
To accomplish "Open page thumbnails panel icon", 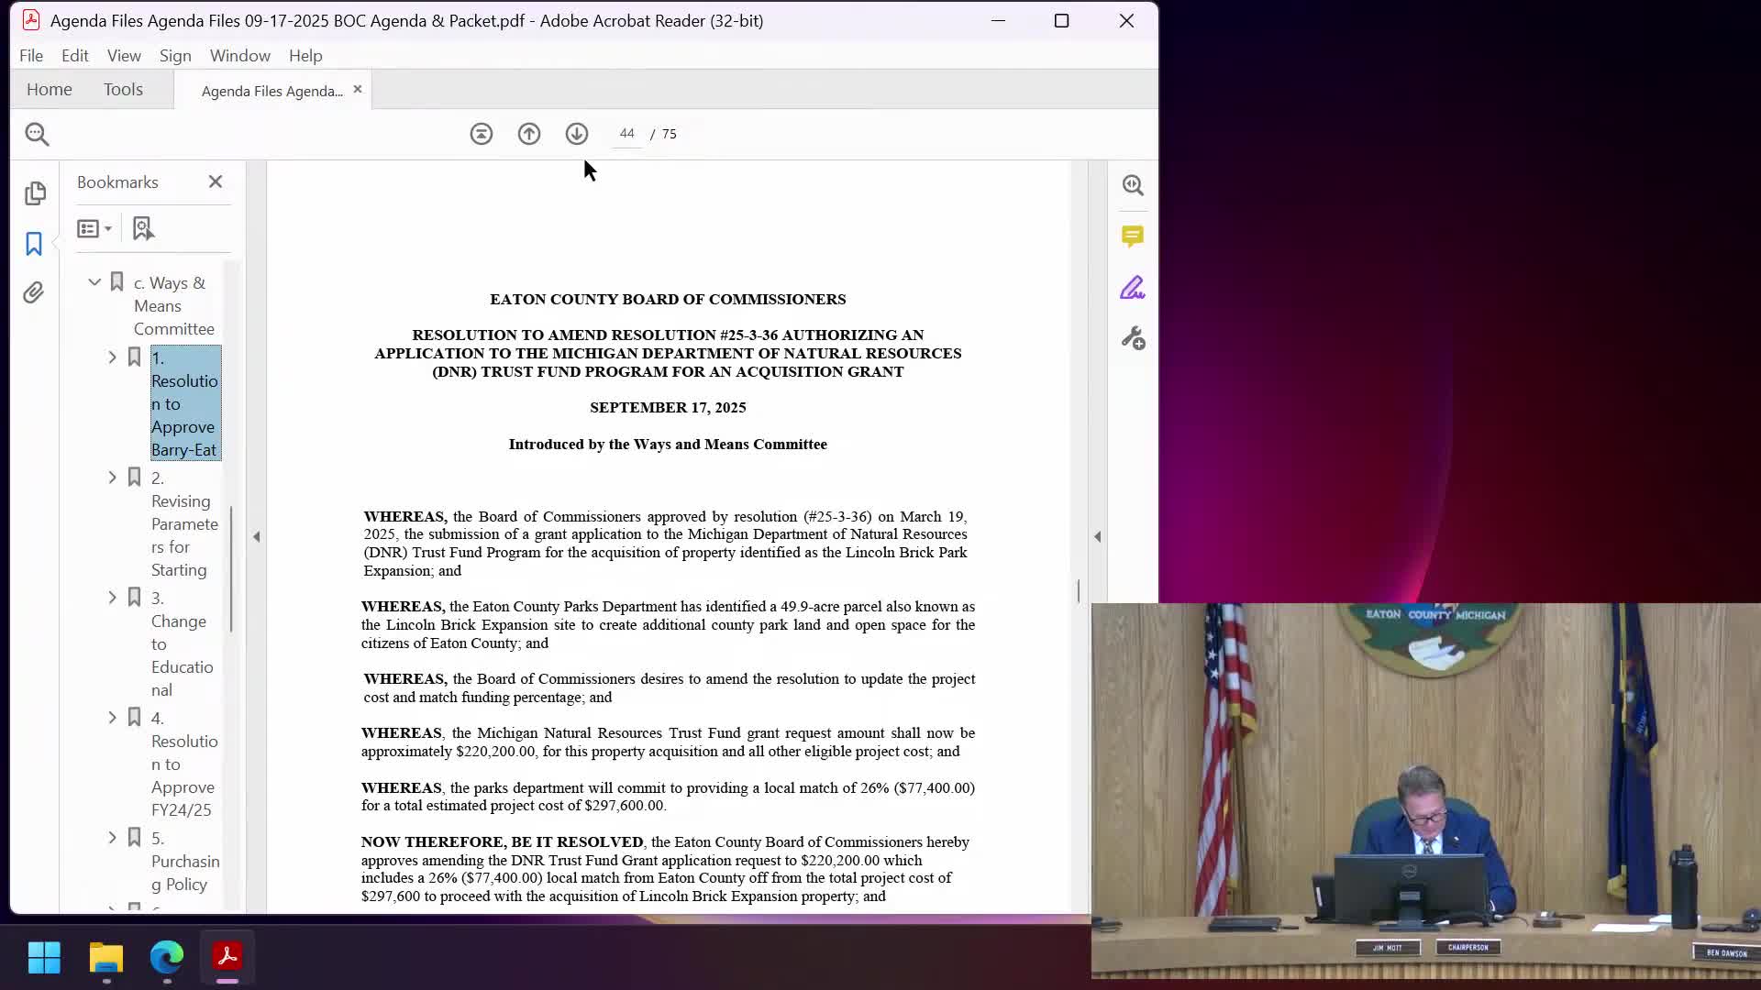I will (x=35, y=193).
